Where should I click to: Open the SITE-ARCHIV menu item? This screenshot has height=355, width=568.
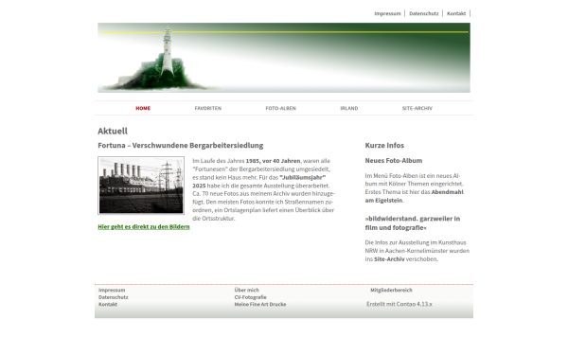point(417,108)
